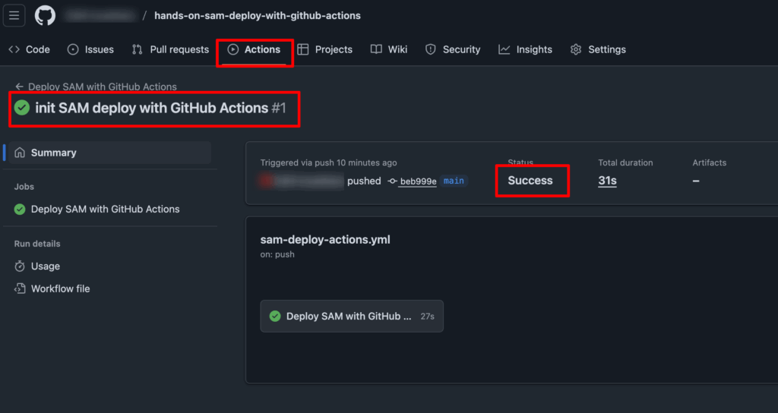Open repository Settings tab
The image size is (778, 413).
tap(598, 49)
